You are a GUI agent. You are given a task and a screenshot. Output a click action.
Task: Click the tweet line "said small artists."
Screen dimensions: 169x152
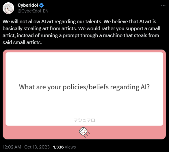[22, 42]
